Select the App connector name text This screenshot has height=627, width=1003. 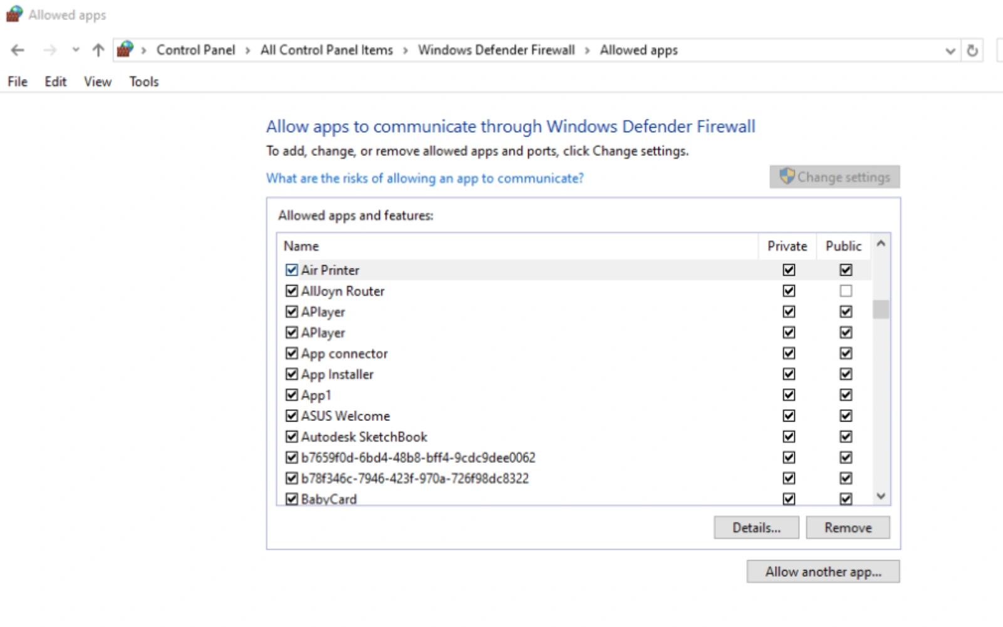tap(345, 353)
